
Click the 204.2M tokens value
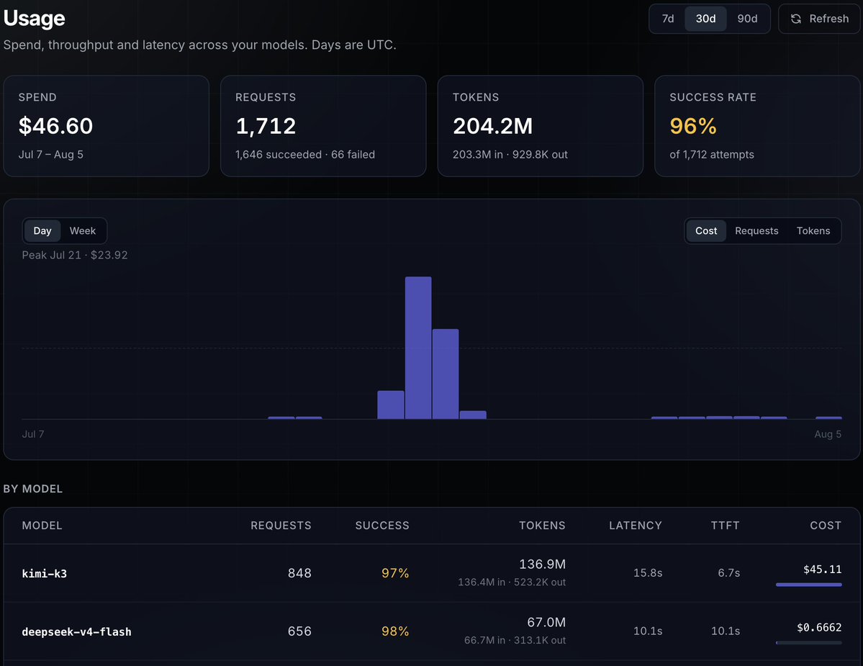[492, 126]
